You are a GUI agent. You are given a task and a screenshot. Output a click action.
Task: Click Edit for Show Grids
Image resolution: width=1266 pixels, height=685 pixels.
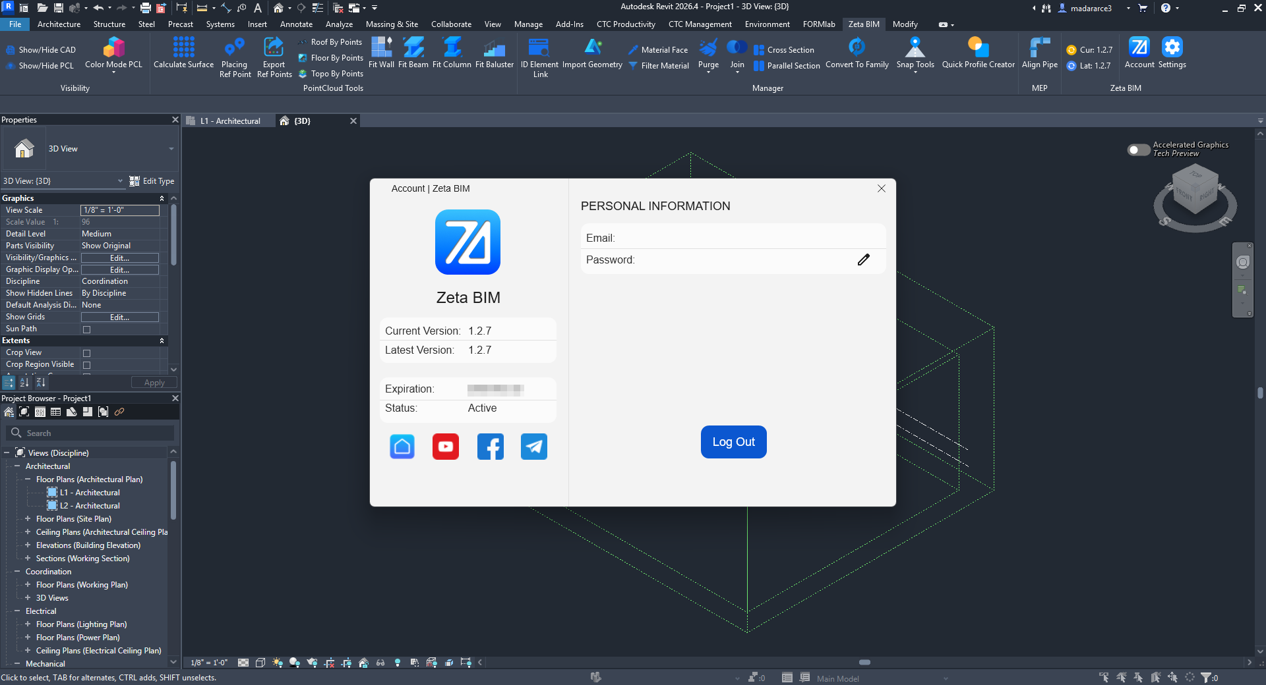coord(119,317)
